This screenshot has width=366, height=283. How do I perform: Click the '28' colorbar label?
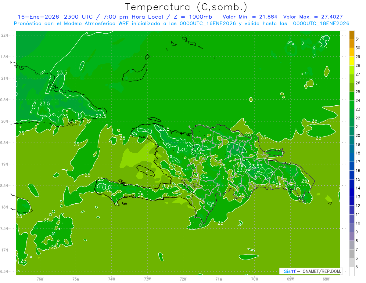358,65
